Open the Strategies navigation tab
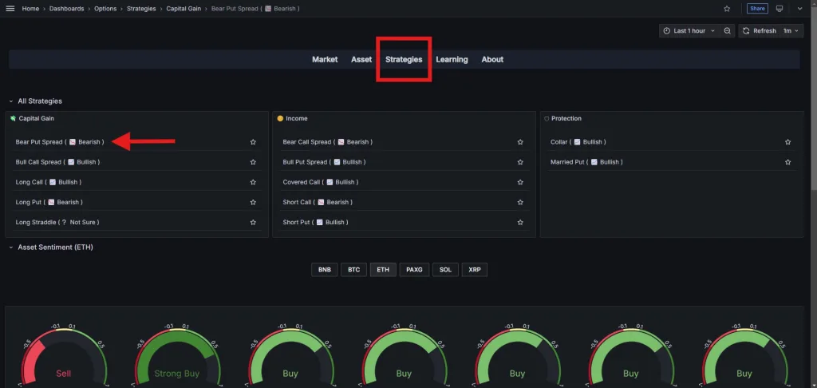This screenshot has width=817, height=388. click(404, 59)
